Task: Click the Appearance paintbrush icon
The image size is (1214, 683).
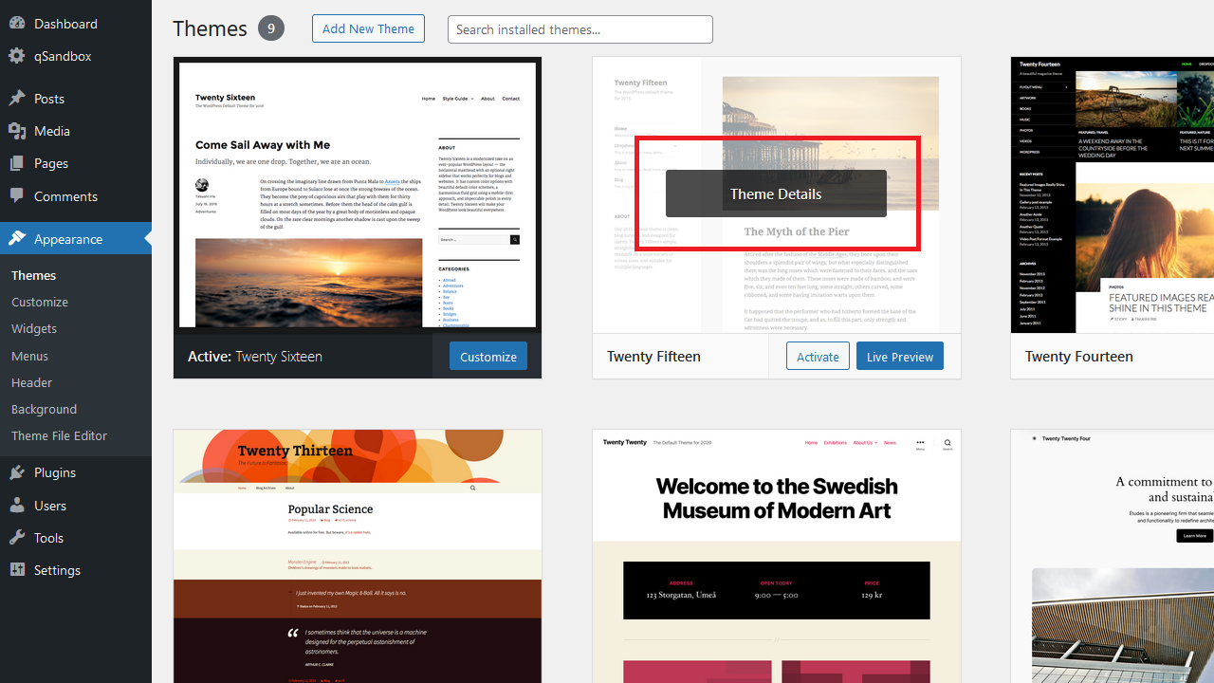Action: coord(17,239)
